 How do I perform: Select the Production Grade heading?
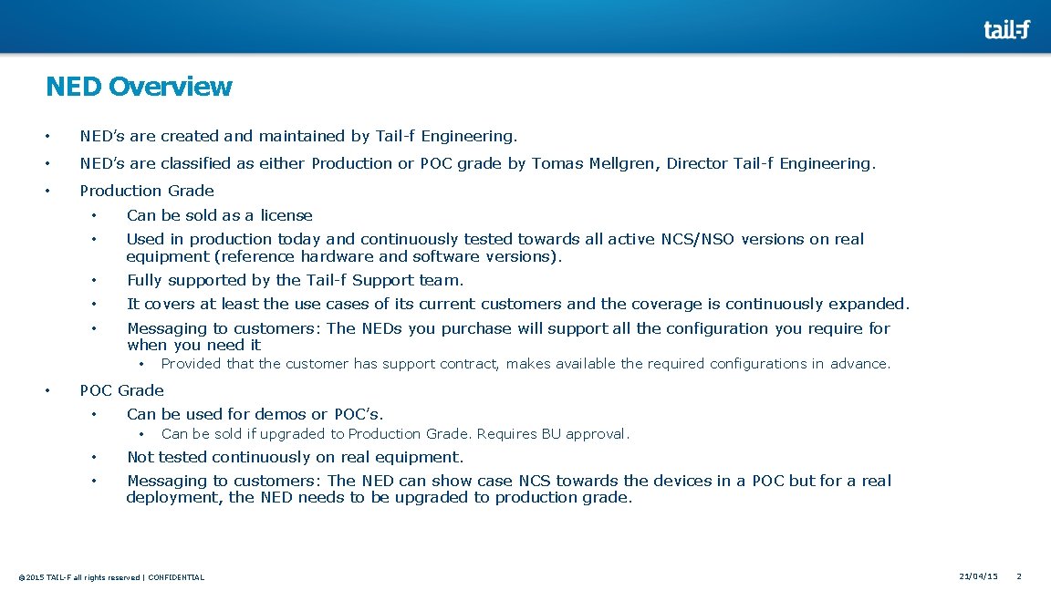[147, 191]
